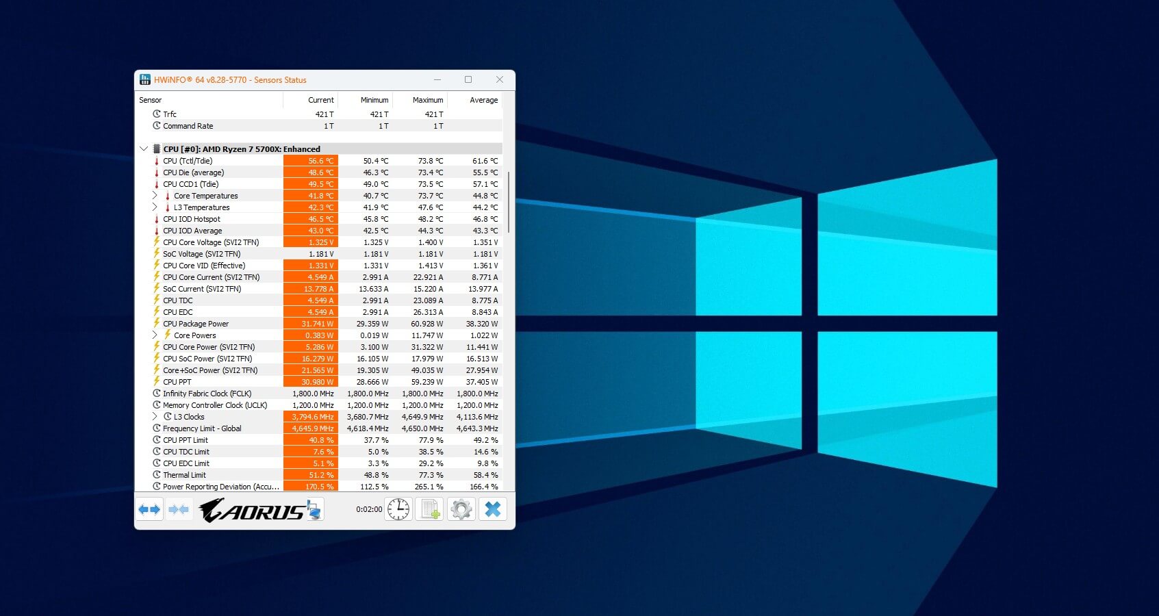Select the CPU PPT sensor label
1159x616 pixels.
coord(177,382)
